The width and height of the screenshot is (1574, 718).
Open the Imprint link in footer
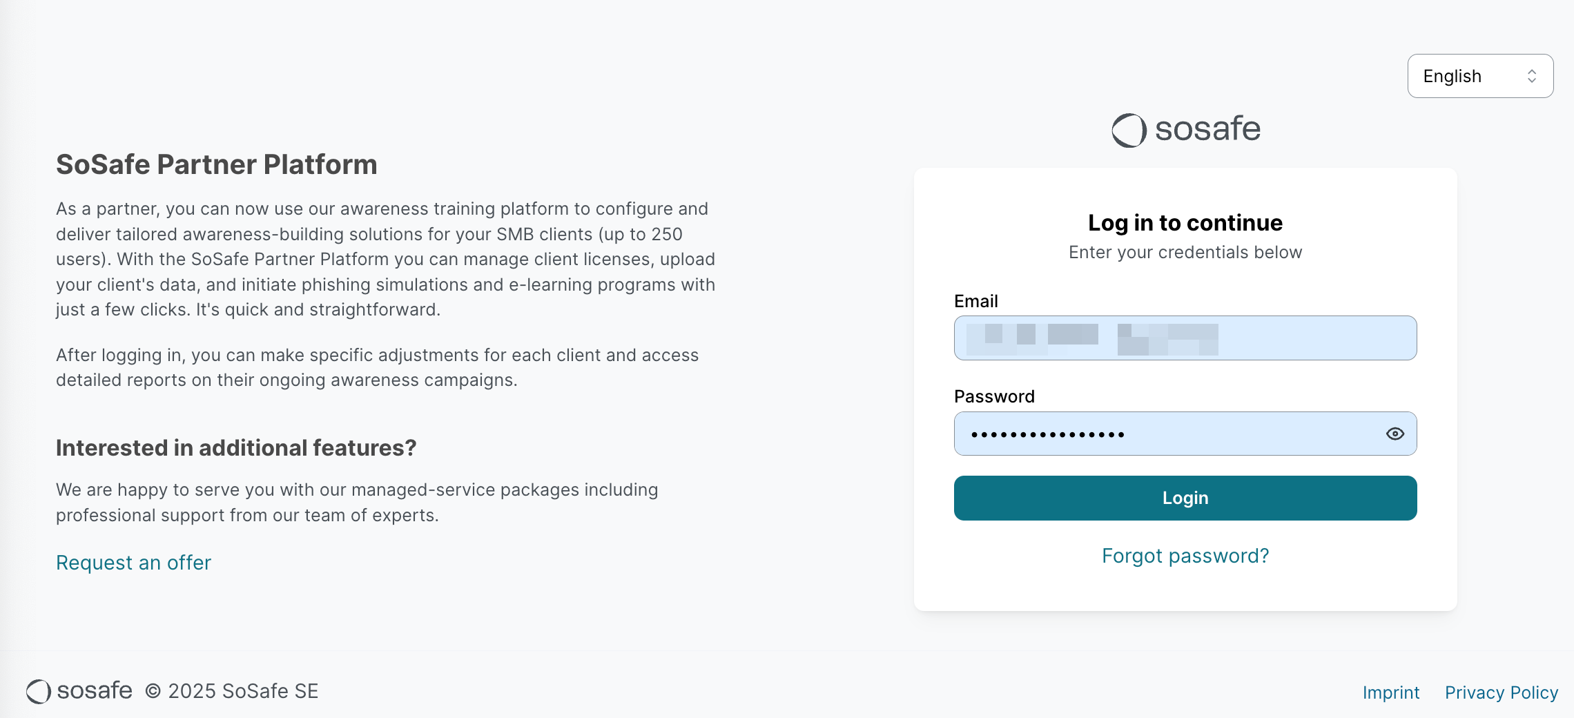click(x=1390, y=692)
